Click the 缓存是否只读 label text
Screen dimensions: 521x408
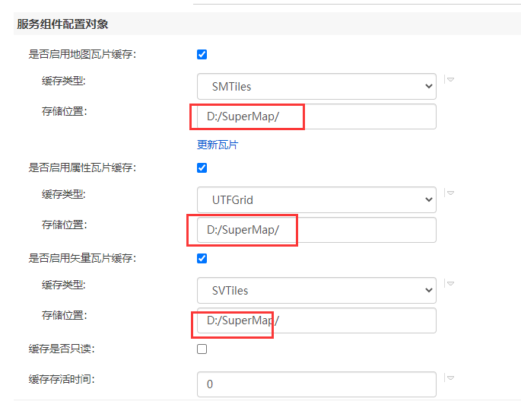(x=62, y=349)
